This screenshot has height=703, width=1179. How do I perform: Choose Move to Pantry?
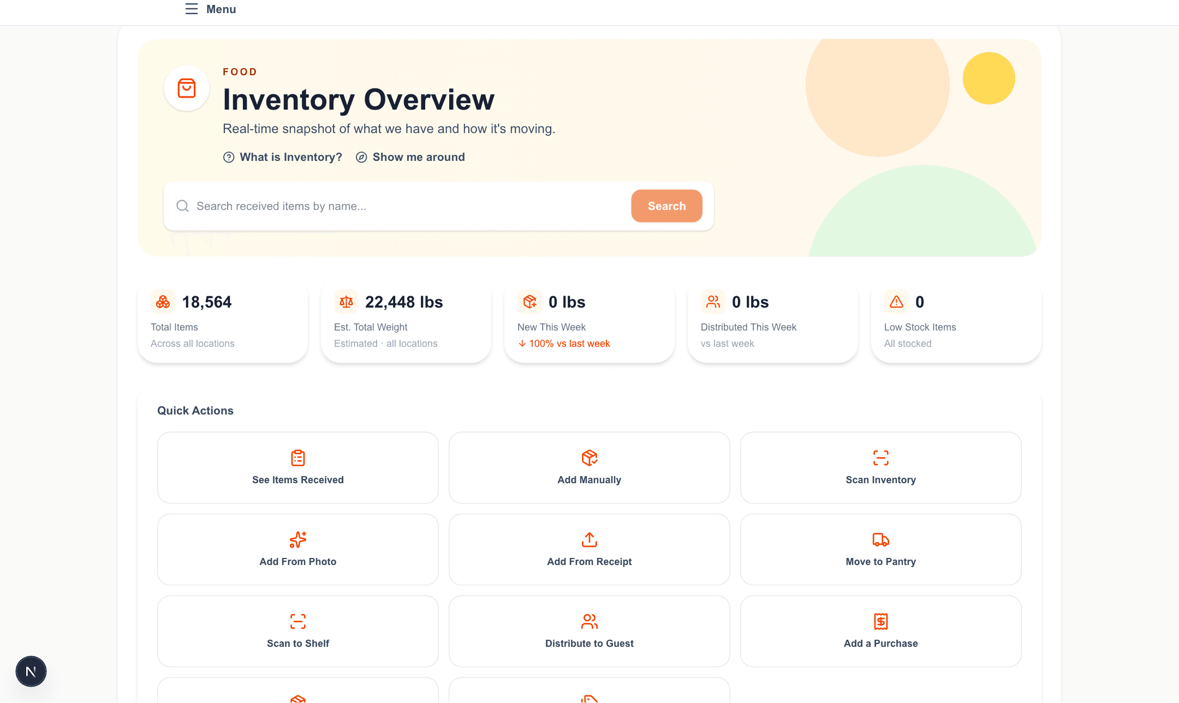(x=881, y=550)
